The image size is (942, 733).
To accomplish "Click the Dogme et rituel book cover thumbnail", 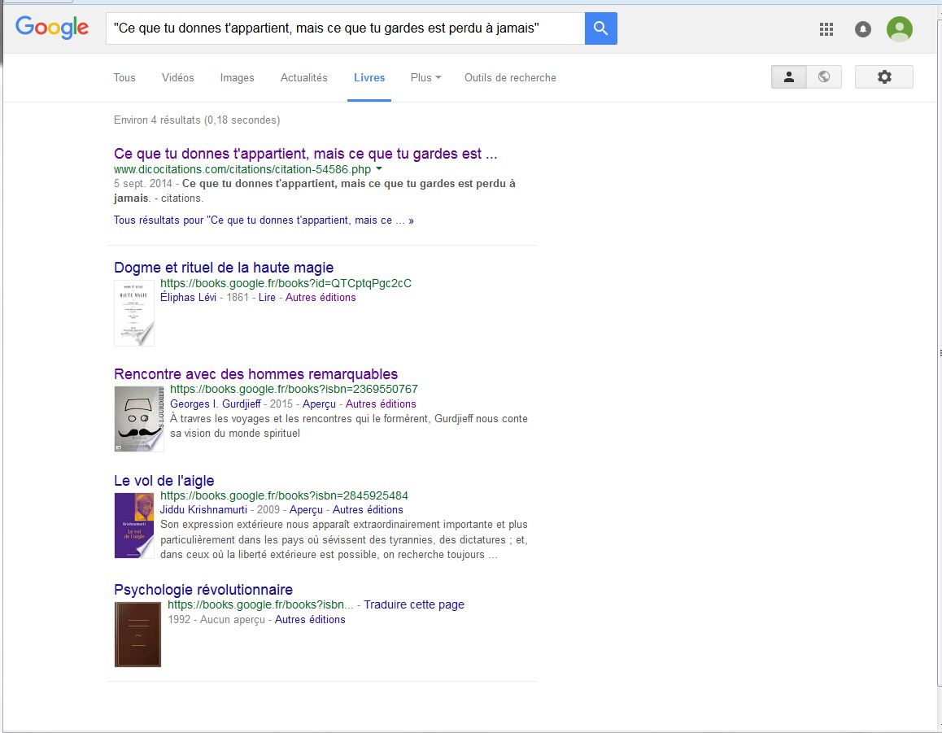I will coord(134,312).
